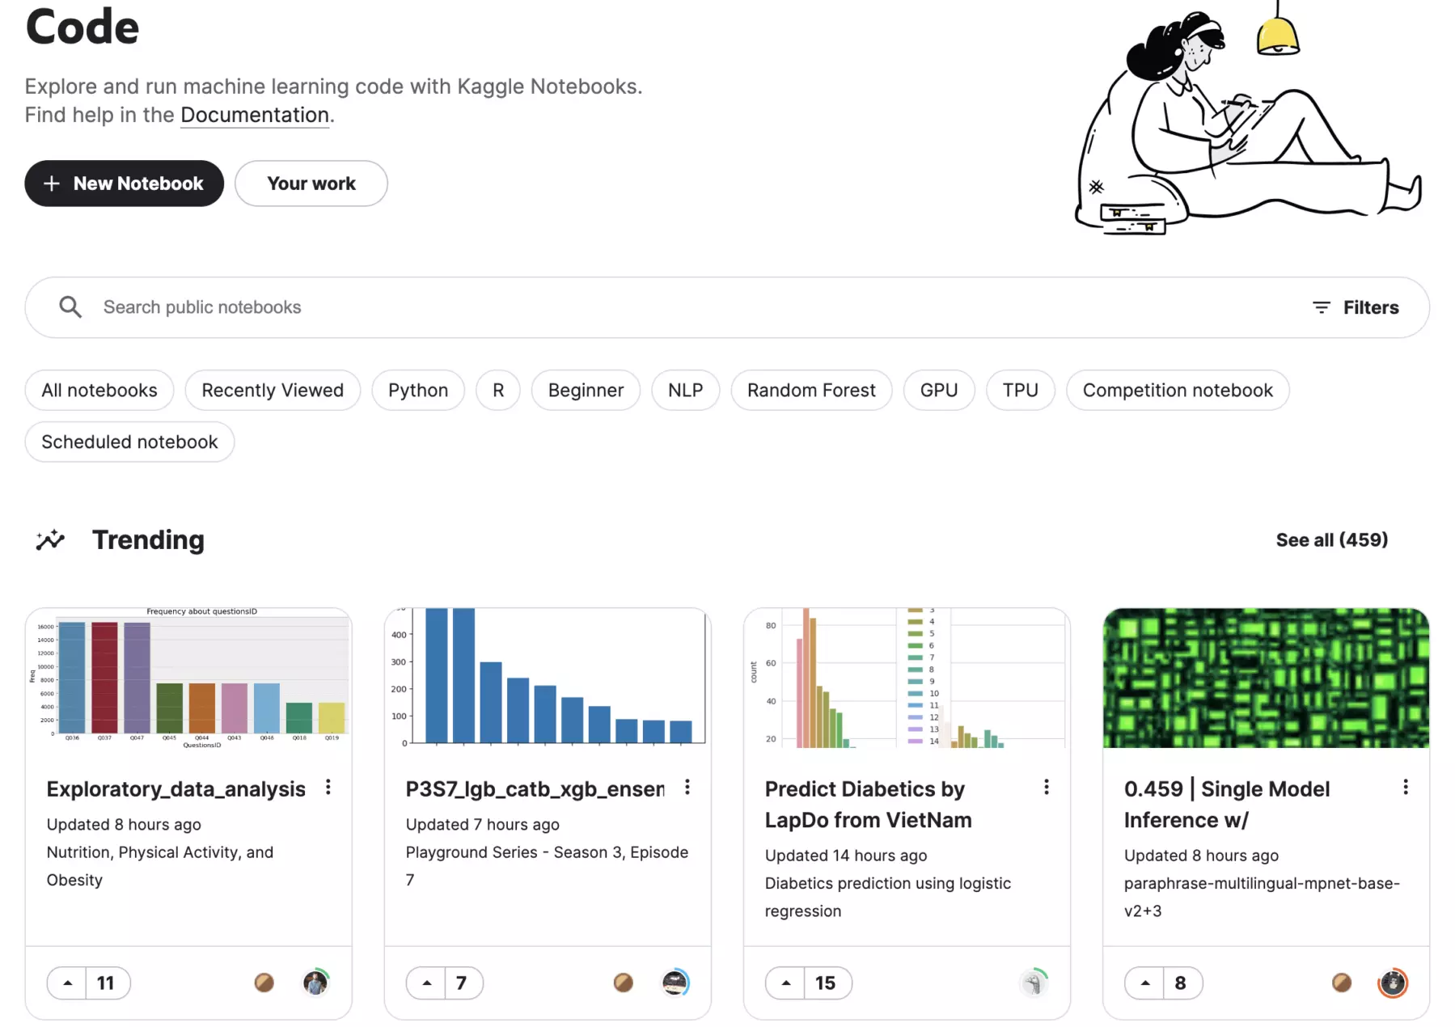Upvote the Exploratory_data_analysis notebook
This screenshot has height=1027, width=1455.
click(x=68, y=983)
